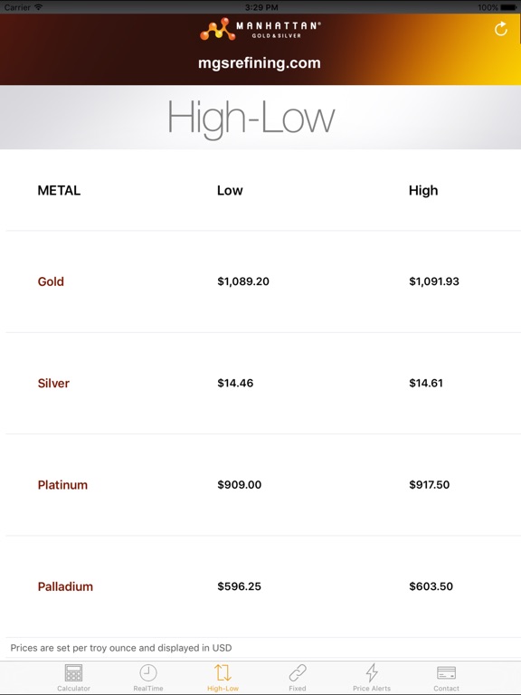Select the Palladium row label
The image size is (521, 695).
point(65,586)
